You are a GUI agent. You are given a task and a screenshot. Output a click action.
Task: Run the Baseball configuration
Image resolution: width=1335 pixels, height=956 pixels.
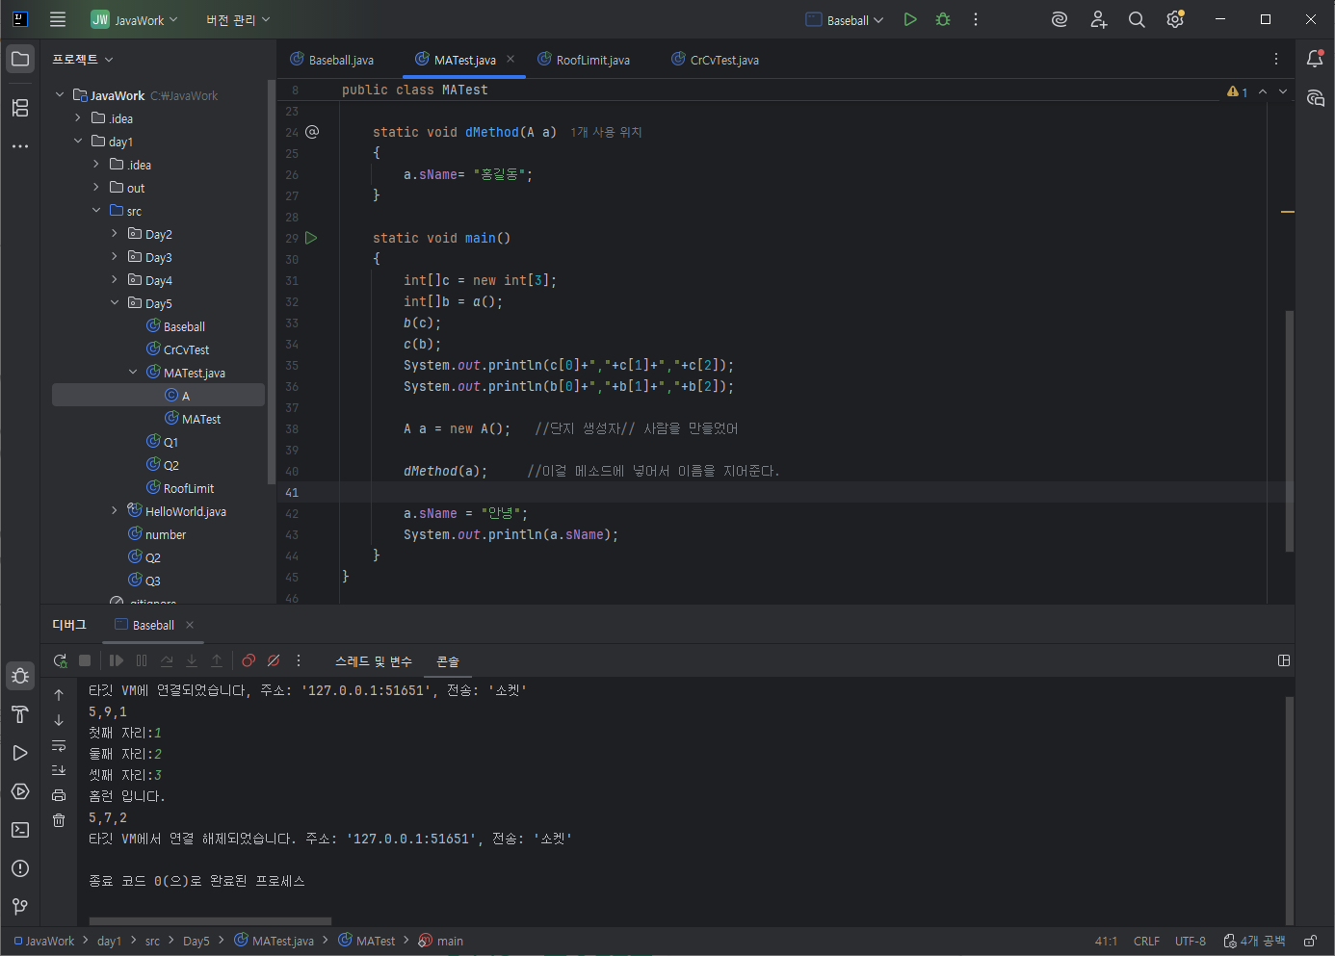pos(910,19)
